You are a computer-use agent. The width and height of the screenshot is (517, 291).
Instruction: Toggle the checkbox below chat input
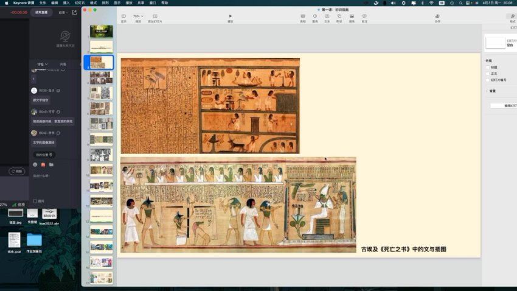pos(35,201)
